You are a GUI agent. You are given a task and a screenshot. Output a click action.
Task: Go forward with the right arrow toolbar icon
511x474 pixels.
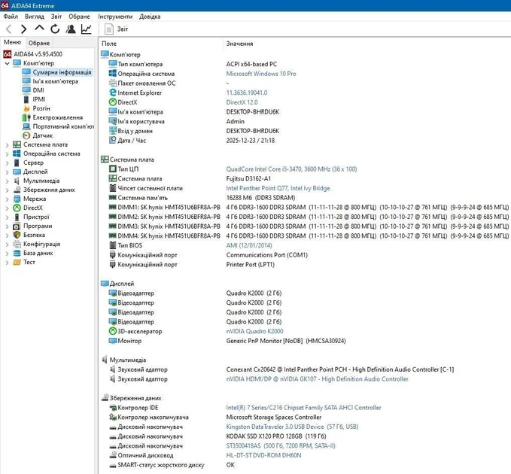point(23,29)
